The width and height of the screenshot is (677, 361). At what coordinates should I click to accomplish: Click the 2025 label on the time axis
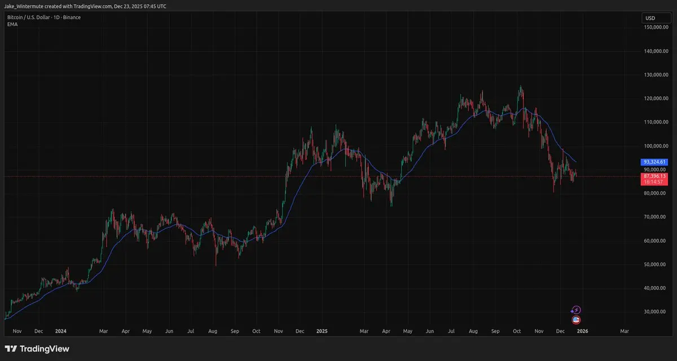point(322,332)
